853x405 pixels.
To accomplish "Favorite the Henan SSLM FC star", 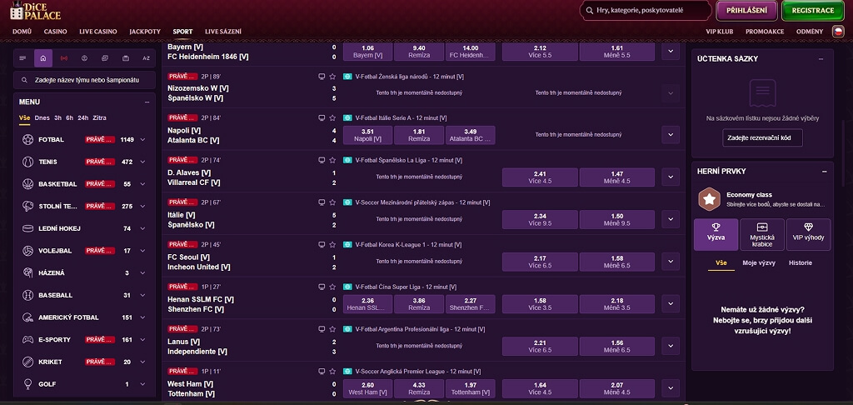I will tap(332, 287).
